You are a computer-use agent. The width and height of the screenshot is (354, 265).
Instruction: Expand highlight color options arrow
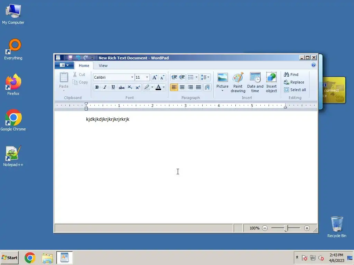coord(152,87)
